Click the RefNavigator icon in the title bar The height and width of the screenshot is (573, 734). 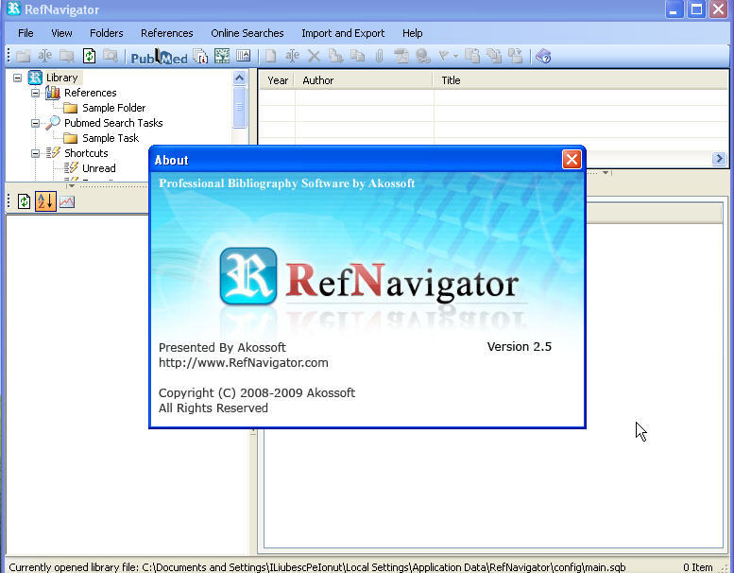(x=13, y=9)
